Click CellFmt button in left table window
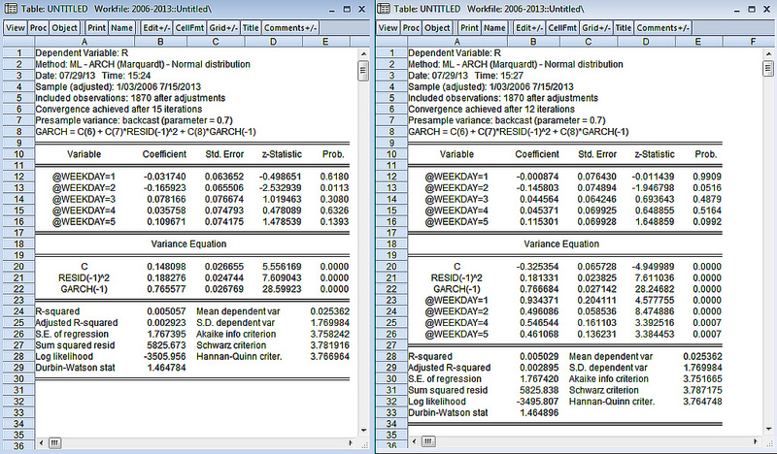 point(189,28)
